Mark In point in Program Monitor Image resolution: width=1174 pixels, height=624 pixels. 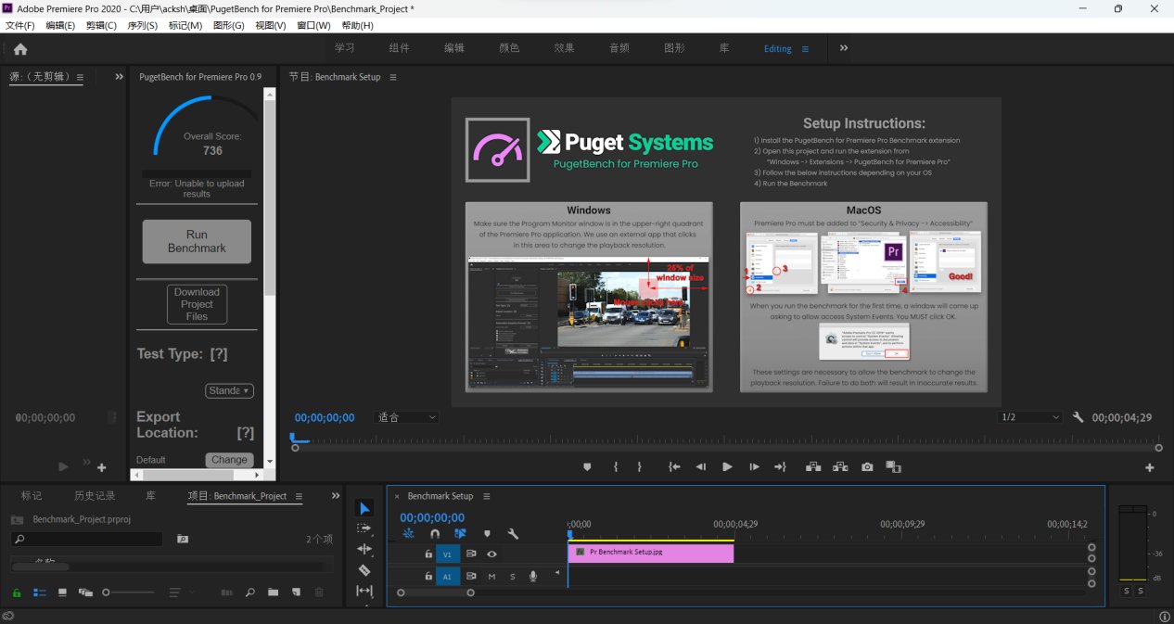pos(615,467)
